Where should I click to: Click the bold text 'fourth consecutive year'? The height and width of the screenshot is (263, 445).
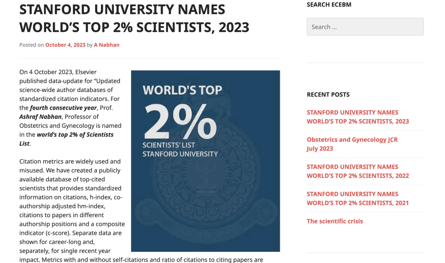(x=63, y=108)
